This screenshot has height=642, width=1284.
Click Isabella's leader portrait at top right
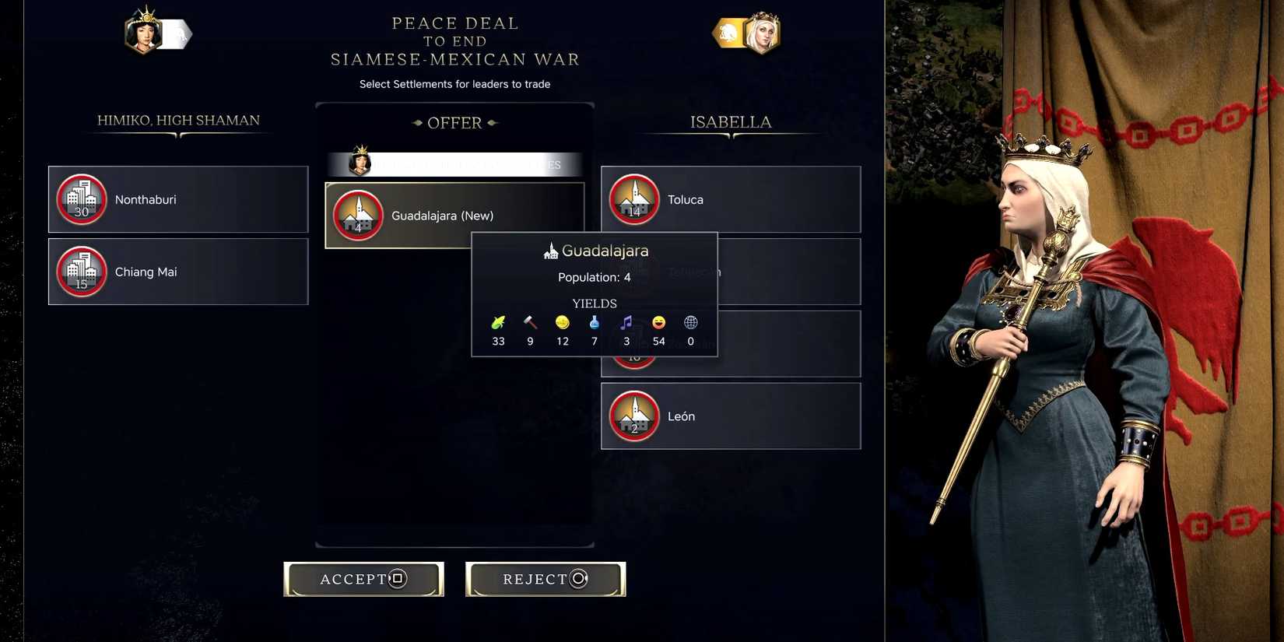click(x=761, y=33)
